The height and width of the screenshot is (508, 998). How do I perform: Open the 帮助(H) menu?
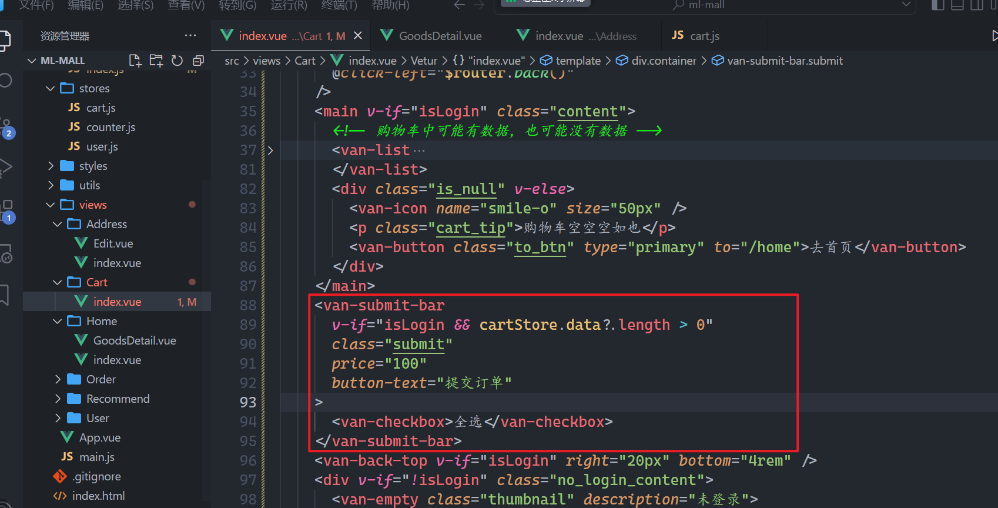click(390, 5)
